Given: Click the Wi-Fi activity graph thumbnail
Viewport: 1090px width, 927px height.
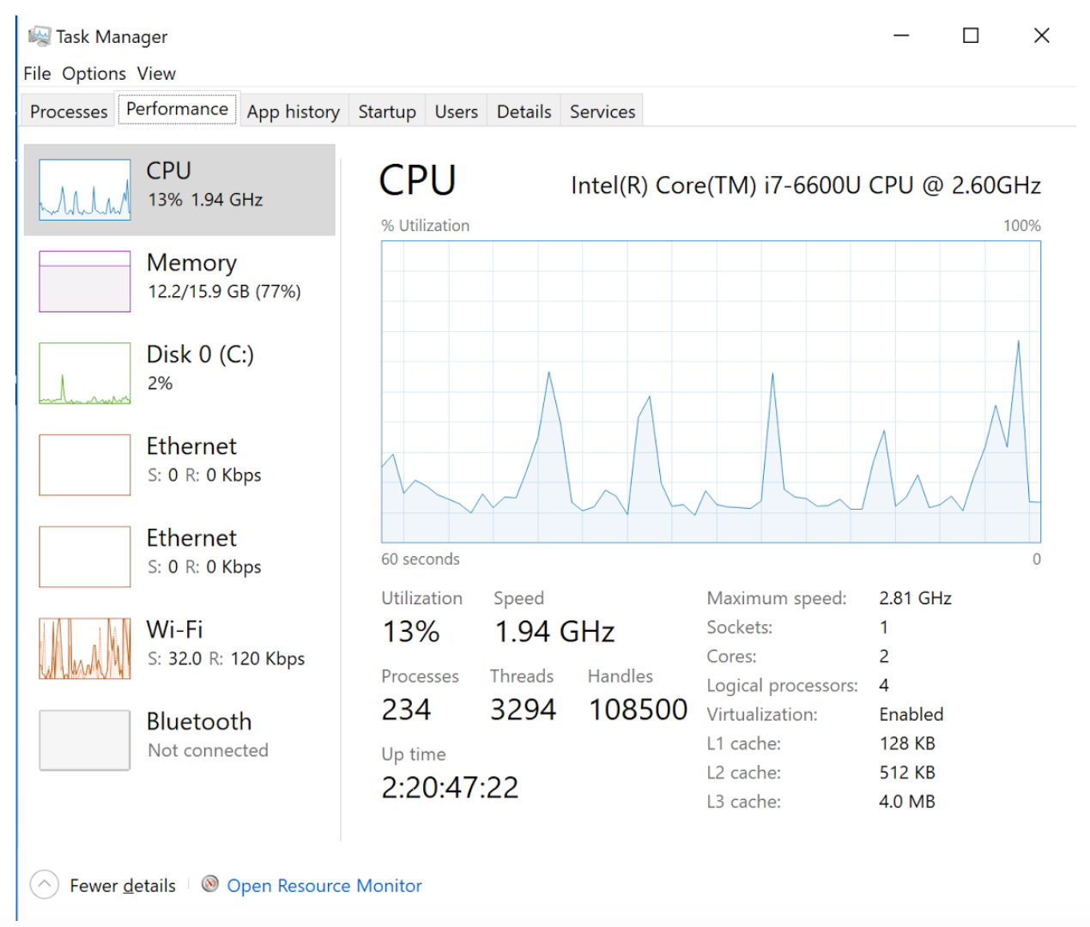Looking at the screenshot, I should coord(85,649).
